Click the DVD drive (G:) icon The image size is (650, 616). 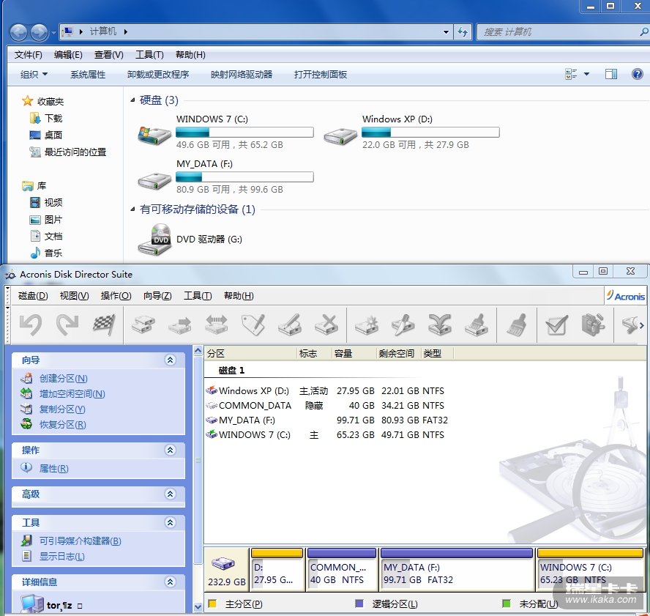coord(154,240)
